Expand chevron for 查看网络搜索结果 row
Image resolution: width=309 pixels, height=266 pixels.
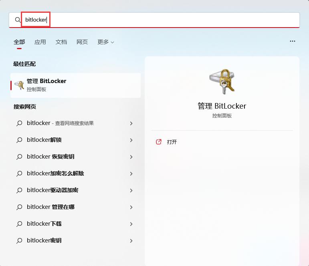click(x=131, y=123)
